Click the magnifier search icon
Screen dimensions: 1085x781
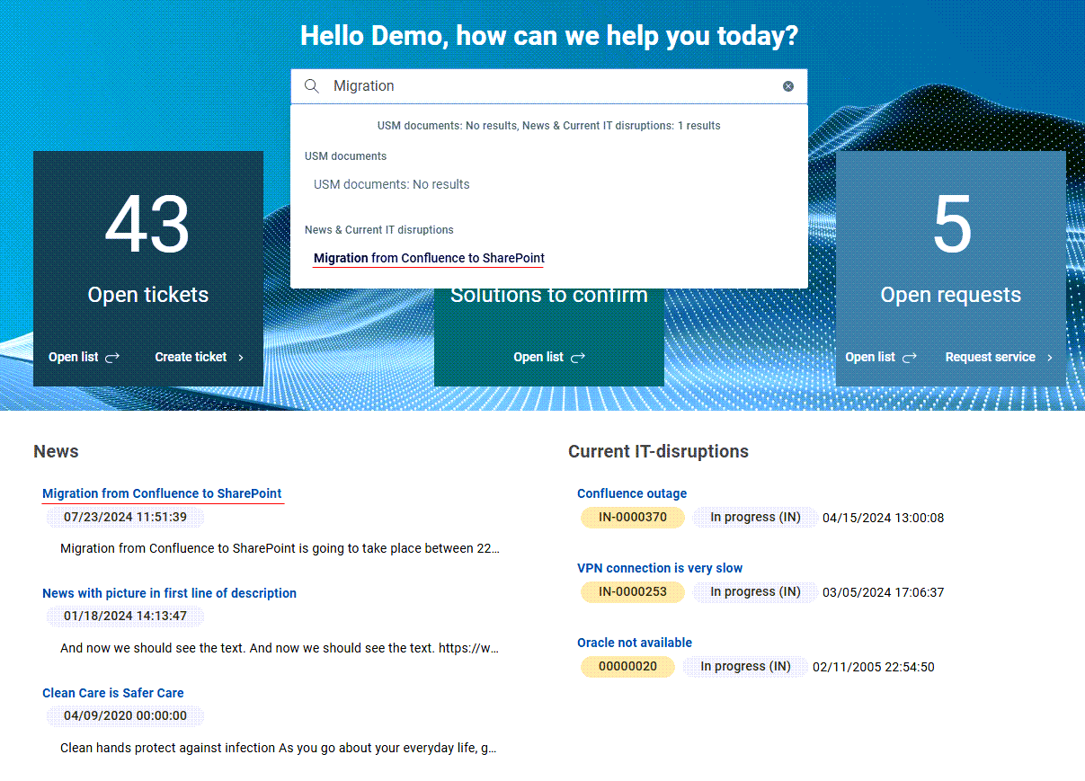coord(312,86)
